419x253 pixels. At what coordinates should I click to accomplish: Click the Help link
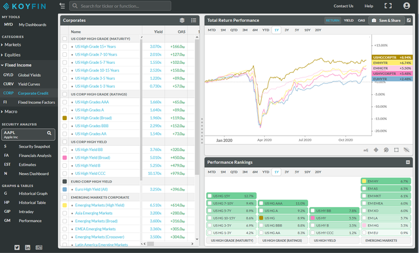369,6
